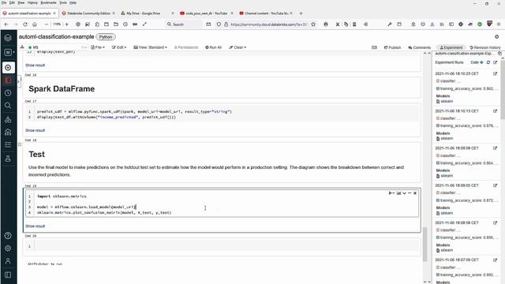This screenshot has height=284, width=505.
Task: Open experiment UI external link icon
Action: coord(495,62)
